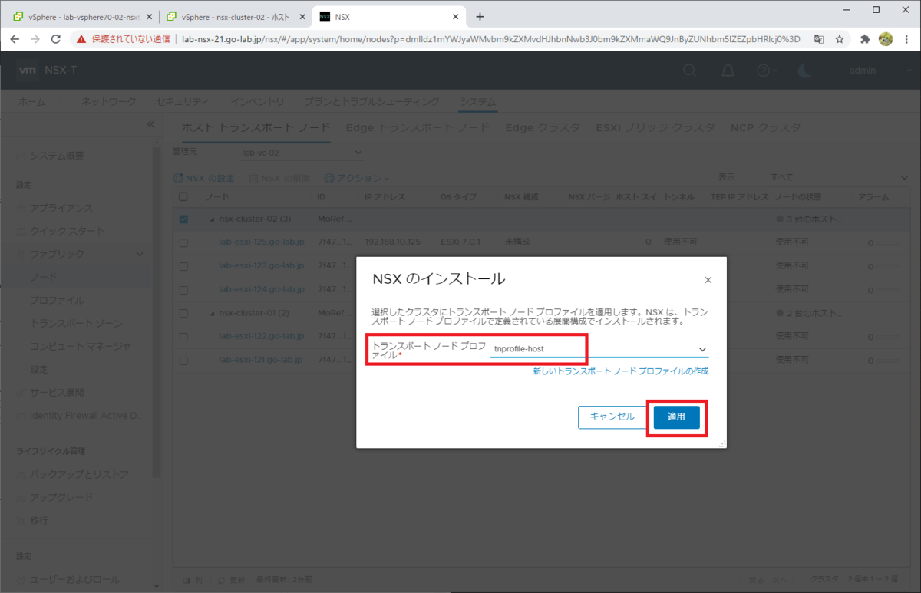The height and width of the screenshot is (593, 921).
Task: Switch to the セキュリティ tab
Action: point(182,102)
